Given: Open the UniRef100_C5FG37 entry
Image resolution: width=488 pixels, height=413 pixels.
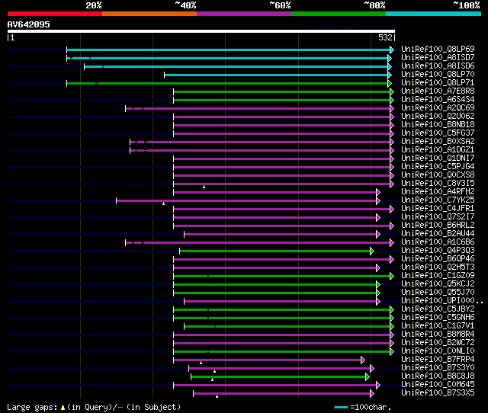Looking at the screenshot, I should click(x=438, y=133).
